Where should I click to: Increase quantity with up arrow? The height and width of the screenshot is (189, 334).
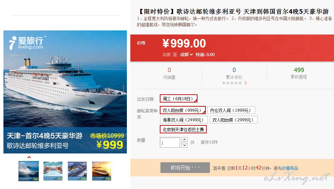click(184, 139)
